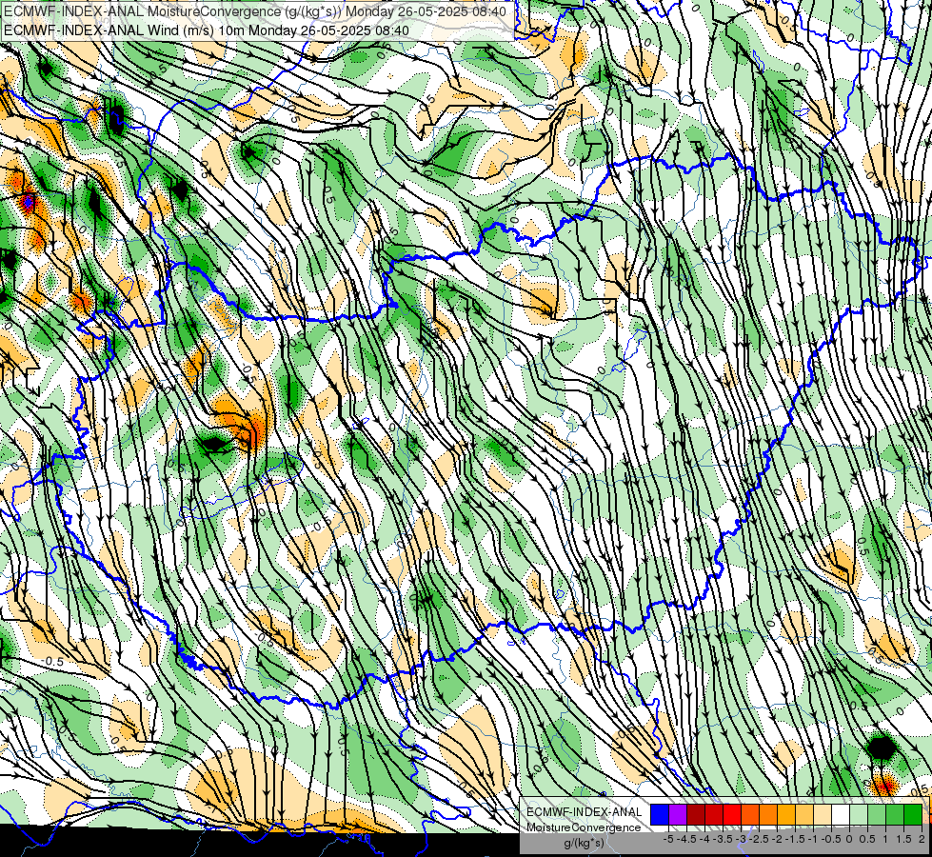Click pale green swatch between 0 and 0.5
932x857 pixels.
point(859,815)
